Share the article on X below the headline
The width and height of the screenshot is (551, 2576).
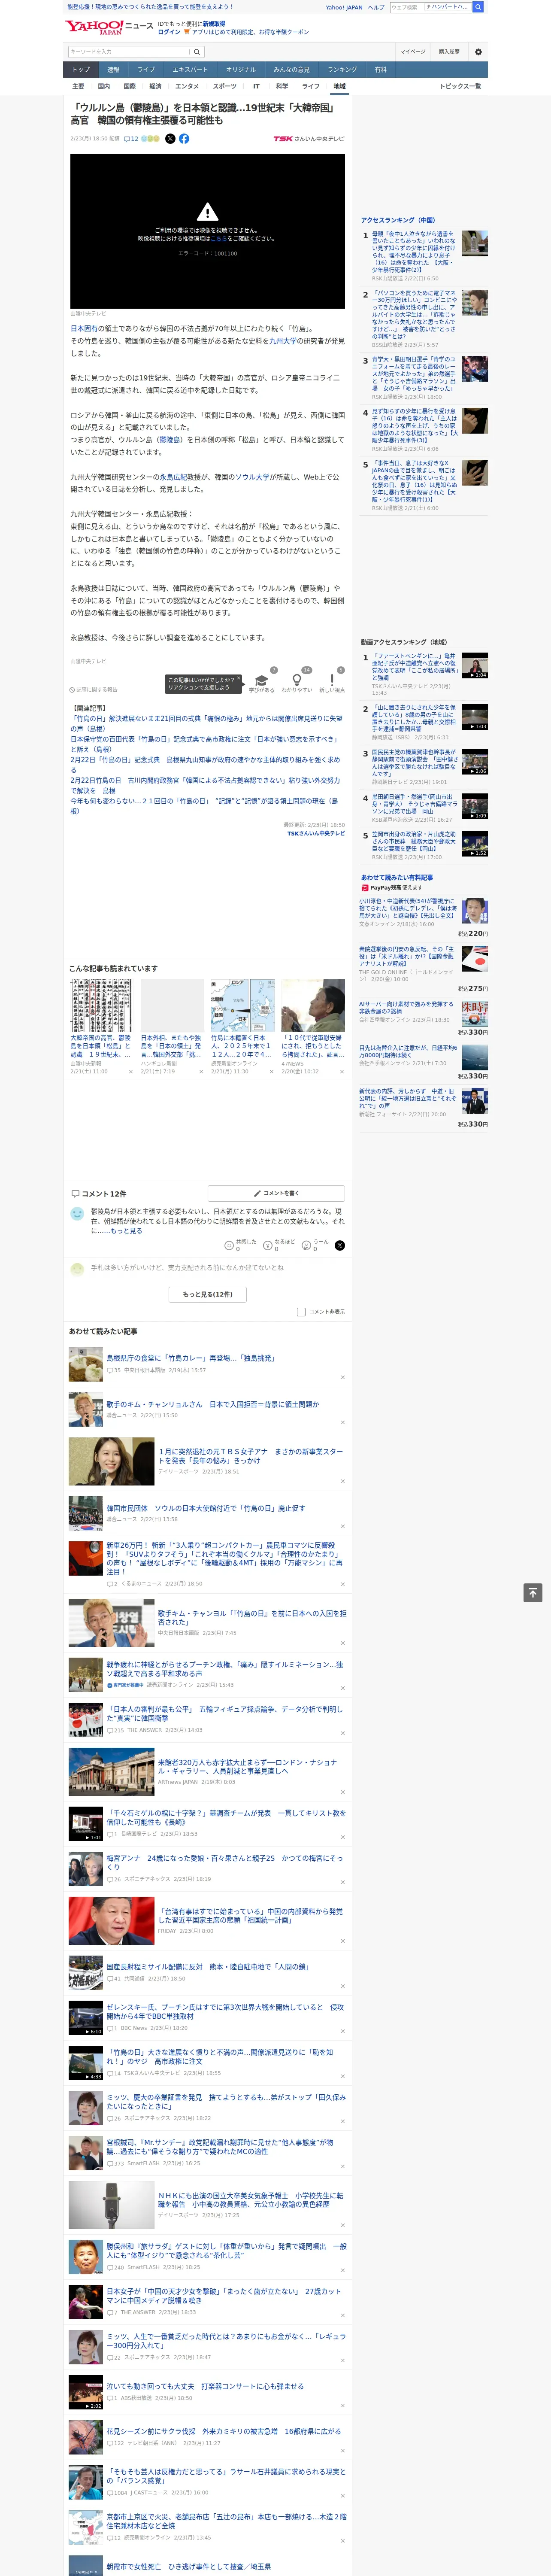(170, 139)
